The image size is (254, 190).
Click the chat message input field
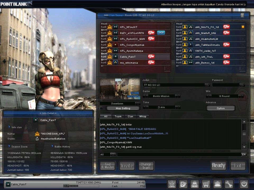tap(179, 154)
